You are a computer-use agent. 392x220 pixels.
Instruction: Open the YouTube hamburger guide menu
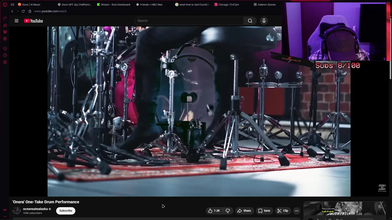pyautogui.click(x=17, y=21)
